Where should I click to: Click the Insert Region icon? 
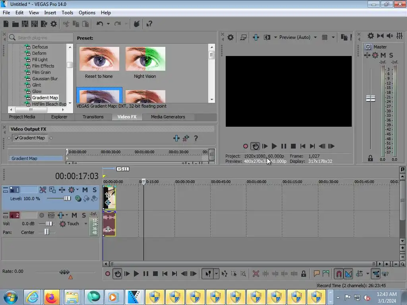[x=326, y=274]
